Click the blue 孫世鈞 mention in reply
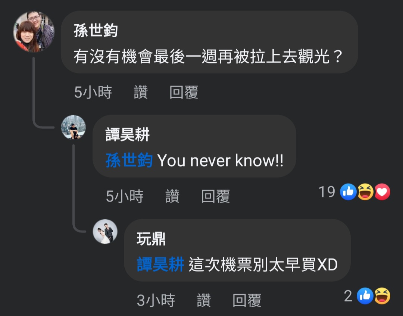Screen dimensions: 403x316 coord(129,160)
